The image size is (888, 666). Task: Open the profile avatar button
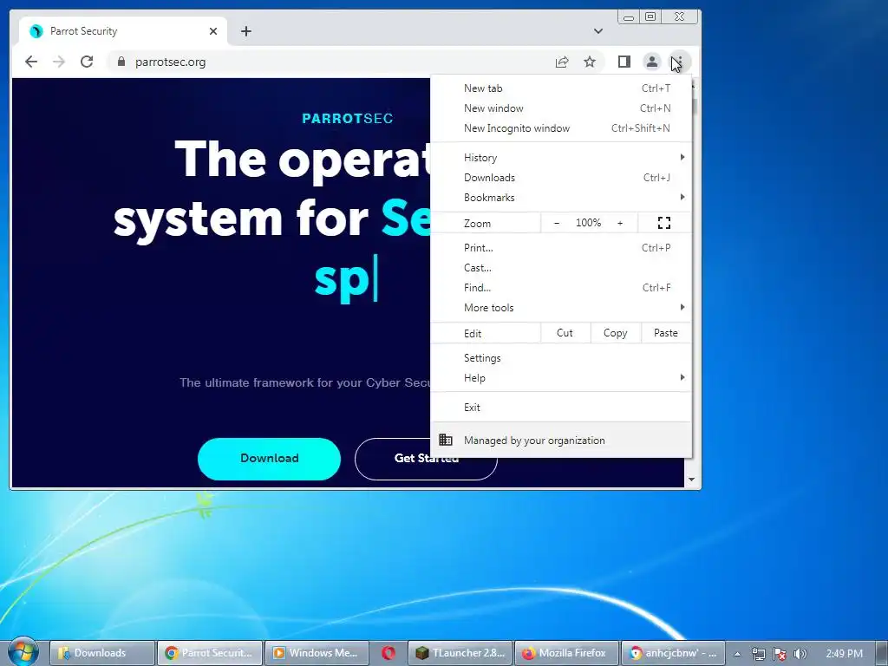(x=652, y=62)
